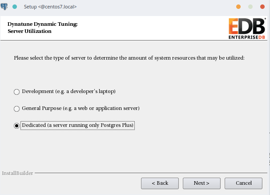270x195 pixels.
Task: Click the "Dedicated (a server running only Postgres Plus)" label
Action: [78, 125]
